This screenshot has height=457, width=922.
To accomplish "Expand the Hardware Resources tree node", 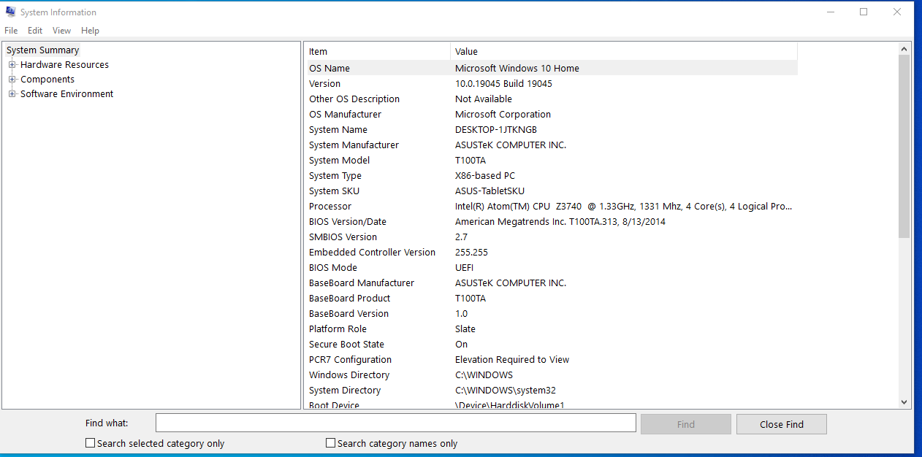I will pos(12,65).
